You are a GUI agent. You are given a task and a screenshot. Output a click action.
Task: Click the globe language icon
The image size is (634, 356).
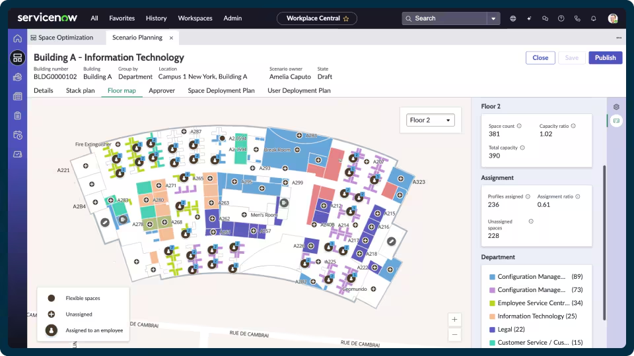click(x=512, y=18)
